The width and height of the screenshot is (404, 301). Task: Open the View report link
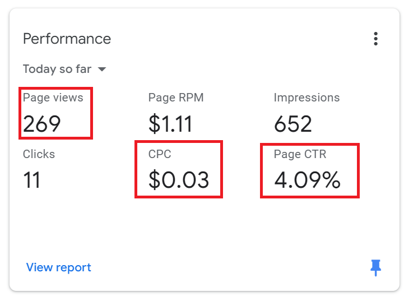[58, 267]
